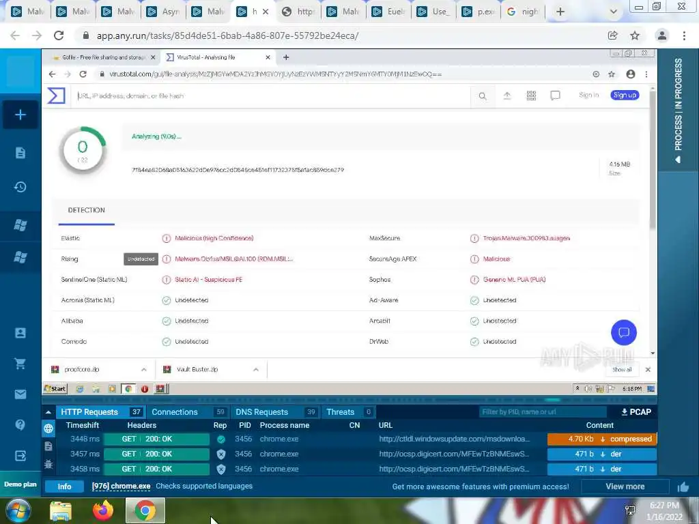Open the mail envelope icon in sidebar
Viewport: 699px width, 524px height.
click(20, 394)
